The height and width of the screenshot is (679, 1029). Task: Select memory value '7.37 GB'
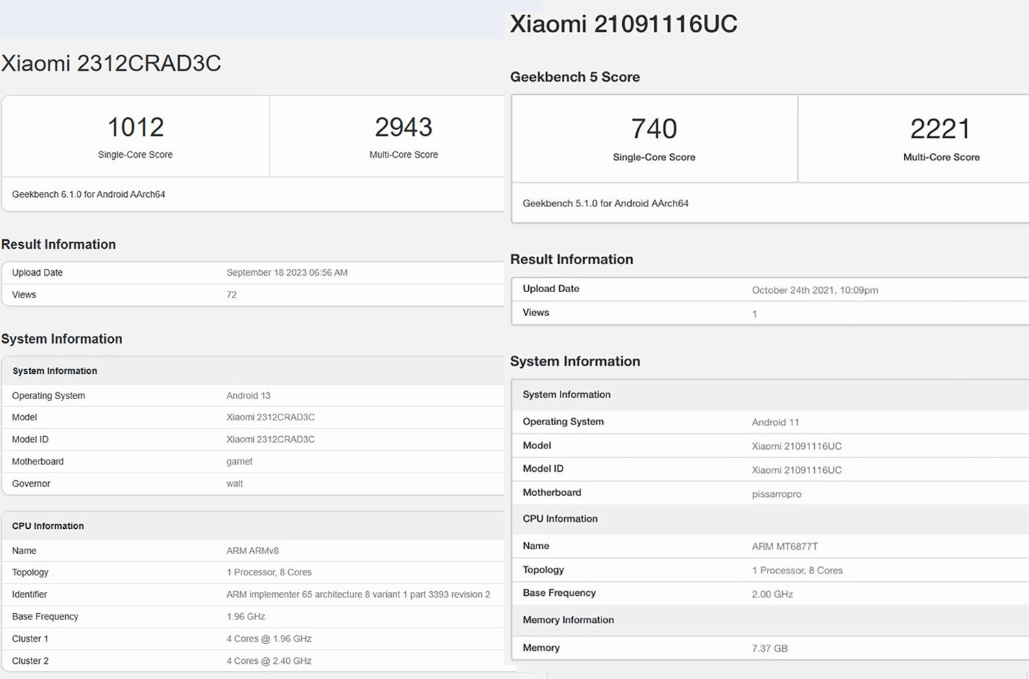(x=770, y=648)
